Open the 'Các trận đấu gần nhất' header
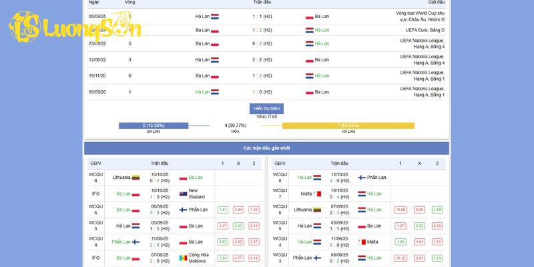The image size is (534, 267). click(266, 148)
